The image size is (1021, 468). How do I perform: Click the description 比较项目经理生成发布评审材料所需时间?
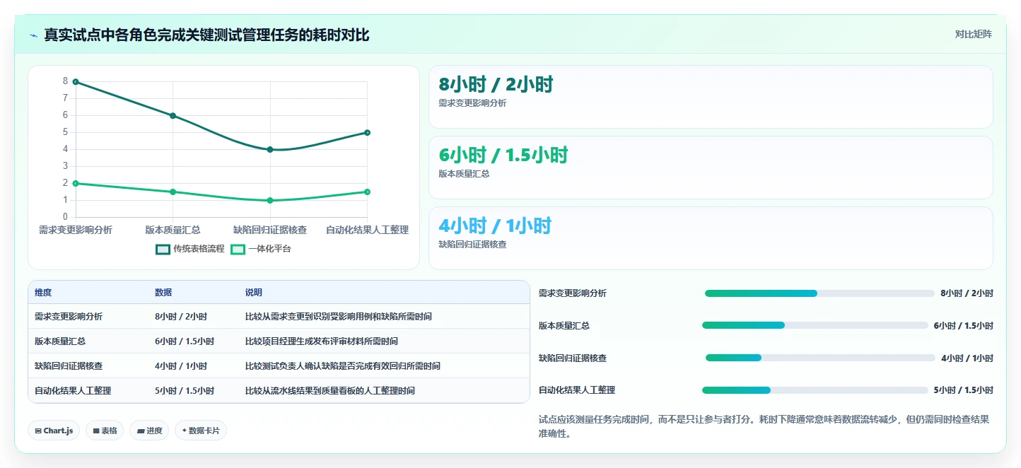(x=322, y=341)
